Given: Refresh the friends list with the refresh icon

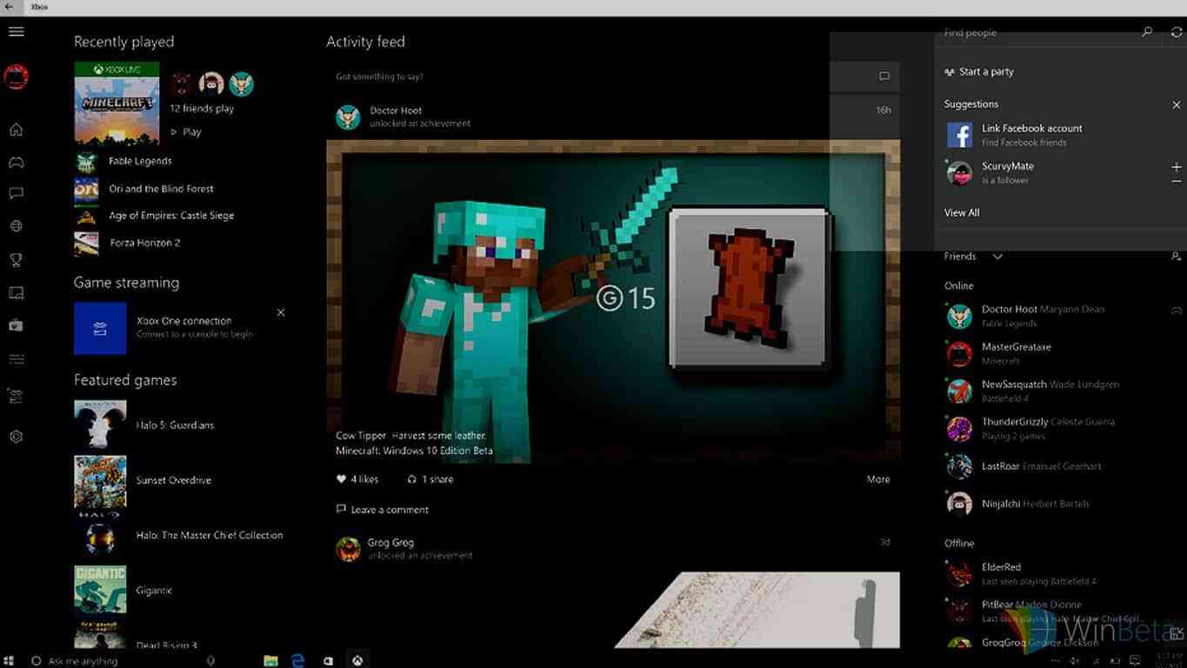Looking at the screenshot, I should [x=1176, y=31].
